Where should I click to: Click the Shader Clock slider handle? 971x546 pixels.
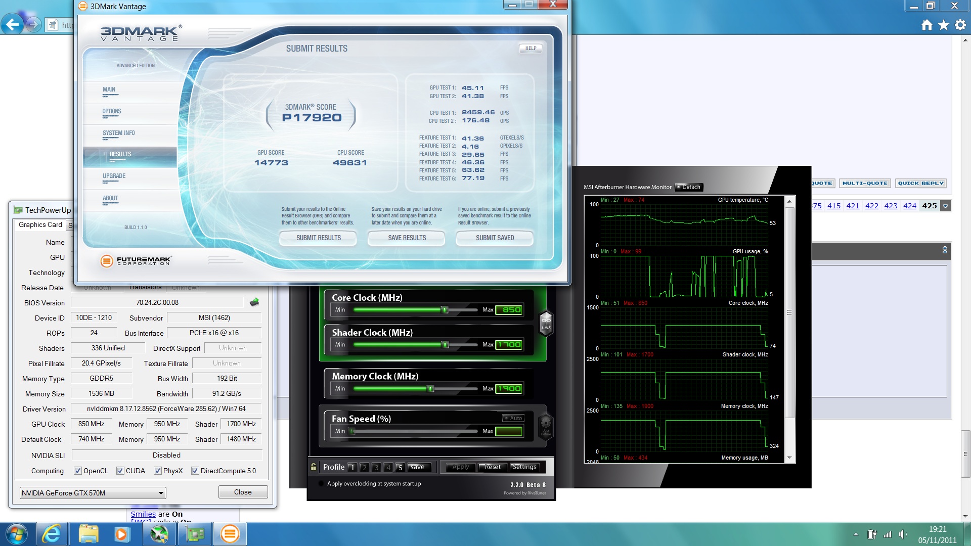[x=445, y=345]
